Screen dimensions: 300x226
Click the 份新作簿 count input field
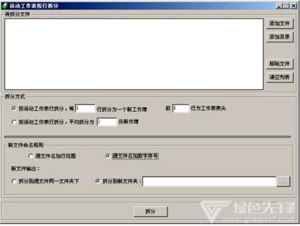coord(107,122)
